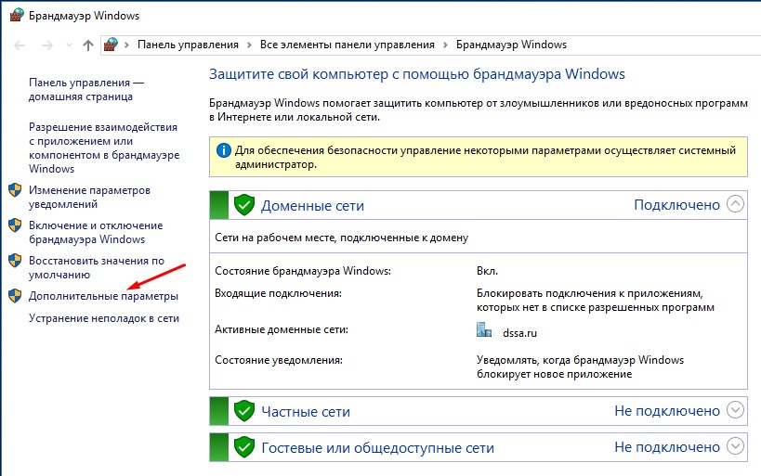761x476 pixels.
Task: Click the Back navigation arrow
Action: [x=18, y=45]
